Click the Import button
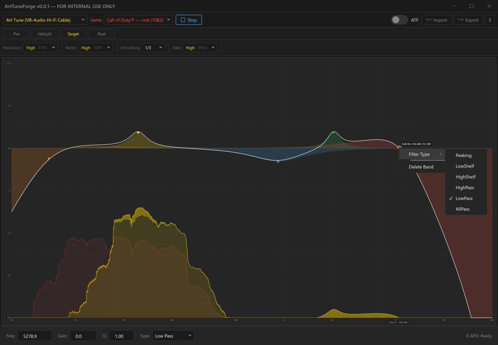The width and height of the screenshot is (498, 345). [x=437, y=20]
